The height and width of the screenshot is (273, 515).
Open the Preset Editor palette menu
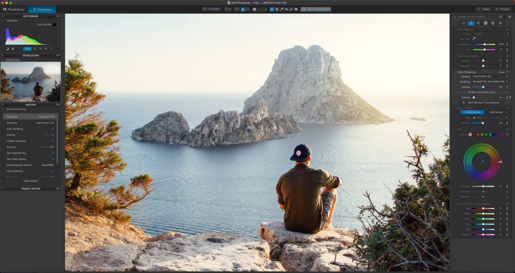(x=58, y=188)
